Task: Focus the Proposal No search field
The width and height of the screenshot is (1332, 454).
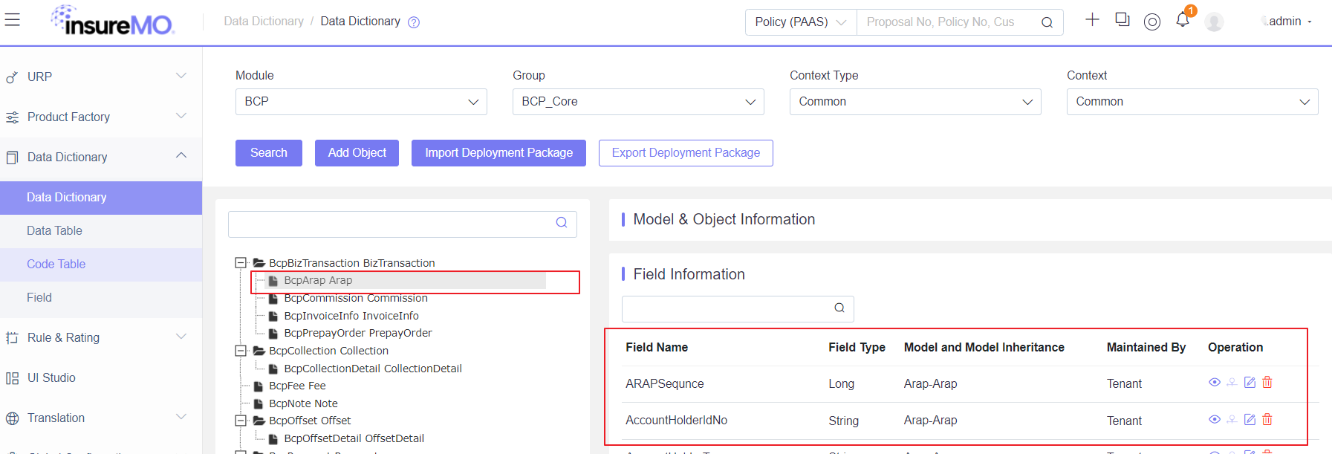Action: click(x=947, y=22)
